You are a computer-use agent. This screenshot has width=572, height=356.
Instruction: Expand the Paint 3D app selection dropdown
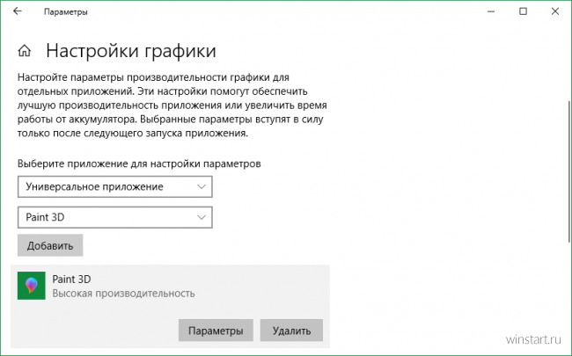click(x=115, y=217)
